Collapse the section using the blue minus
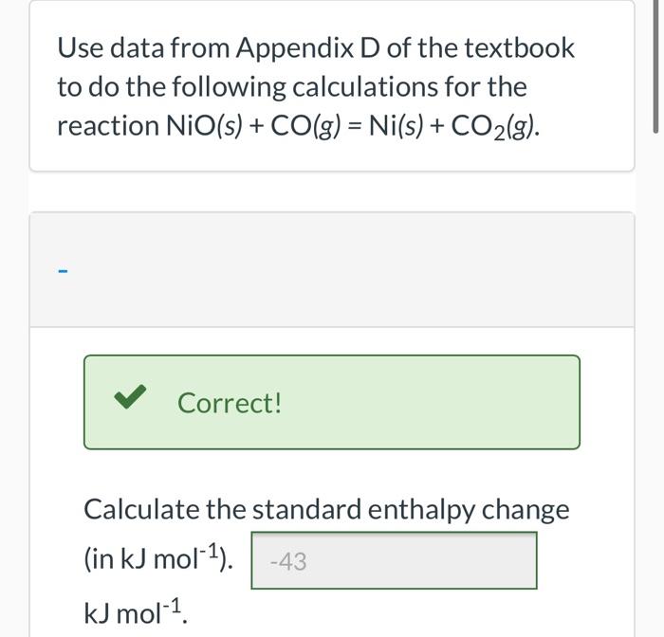 (x=63, y=270)
